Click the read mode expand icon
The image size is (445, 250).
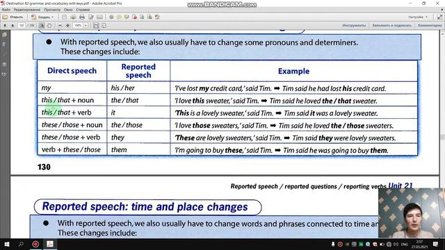[x=439, y=17]
